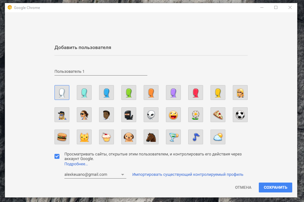Pick the dark-skinned businessman avatar
Screen dimensions: 304x202
pyautogui.click(x=106, y=115)
